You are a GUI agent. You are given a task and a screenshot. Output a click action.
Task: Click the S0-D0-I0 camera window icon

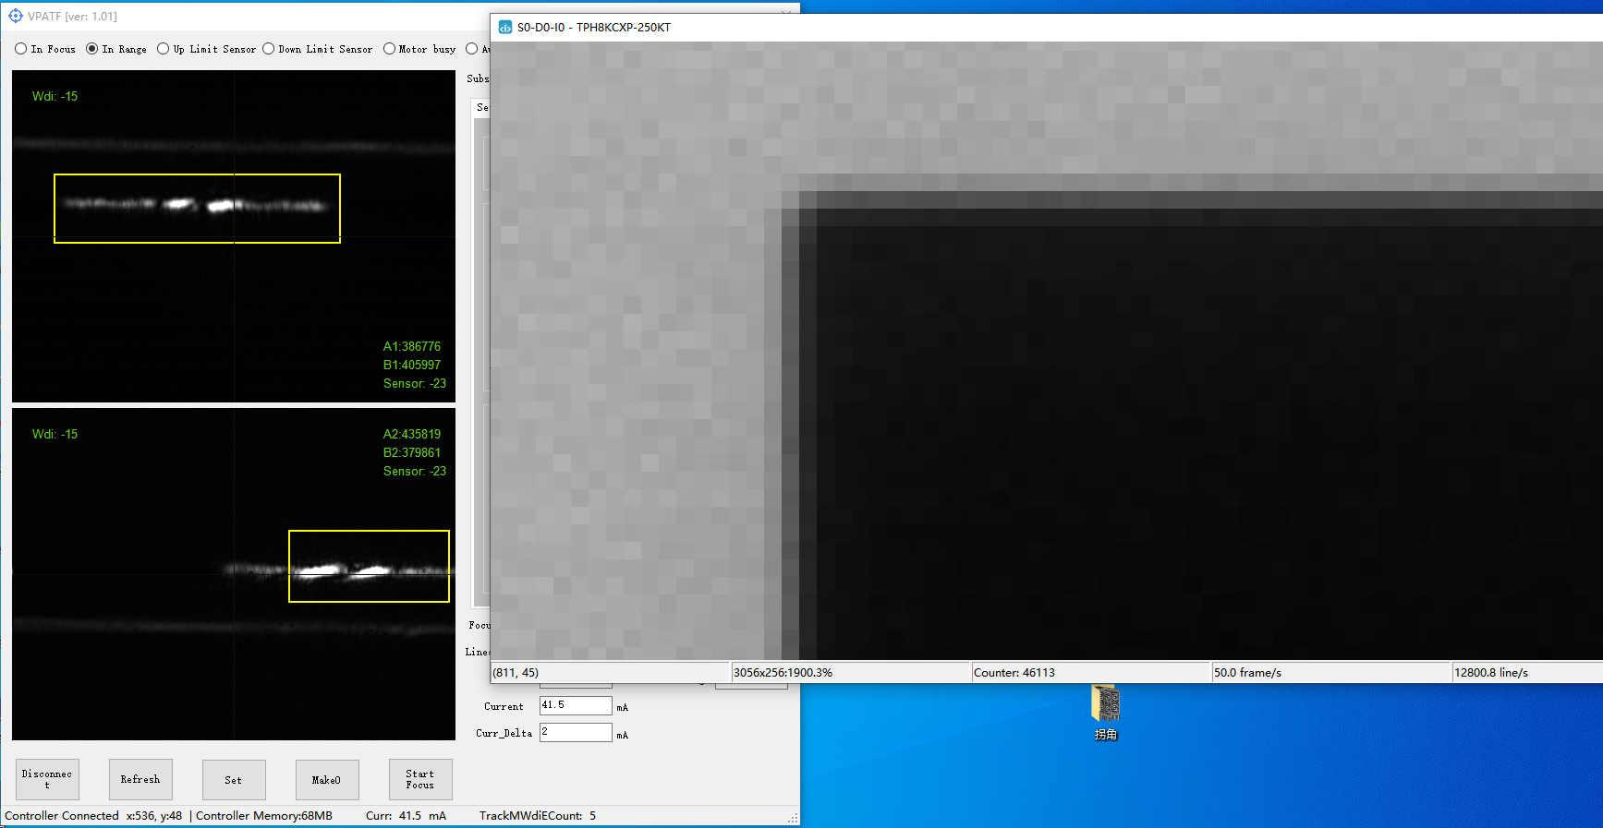(x=505, y=28)
